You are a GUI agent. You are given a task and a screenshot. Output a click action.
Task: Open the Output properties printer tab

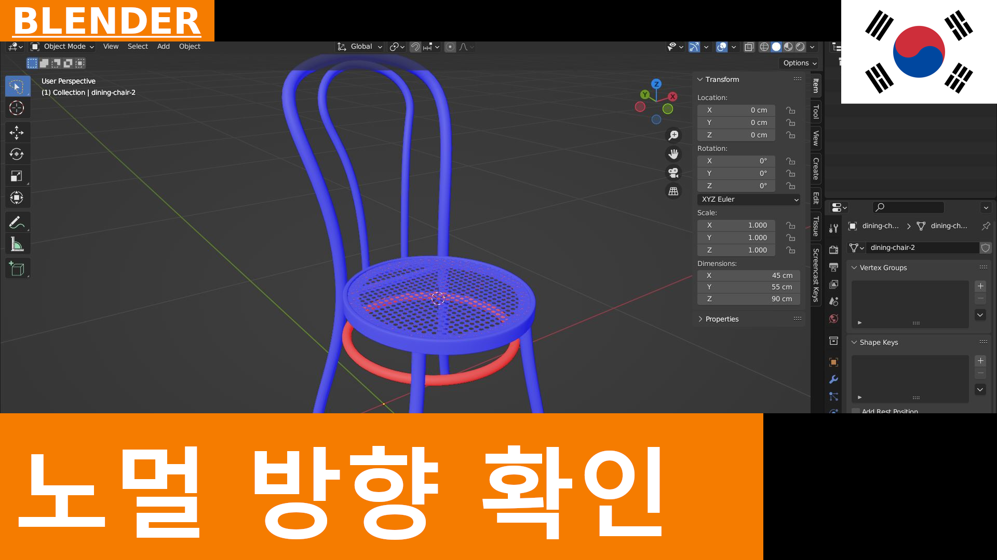833,267
